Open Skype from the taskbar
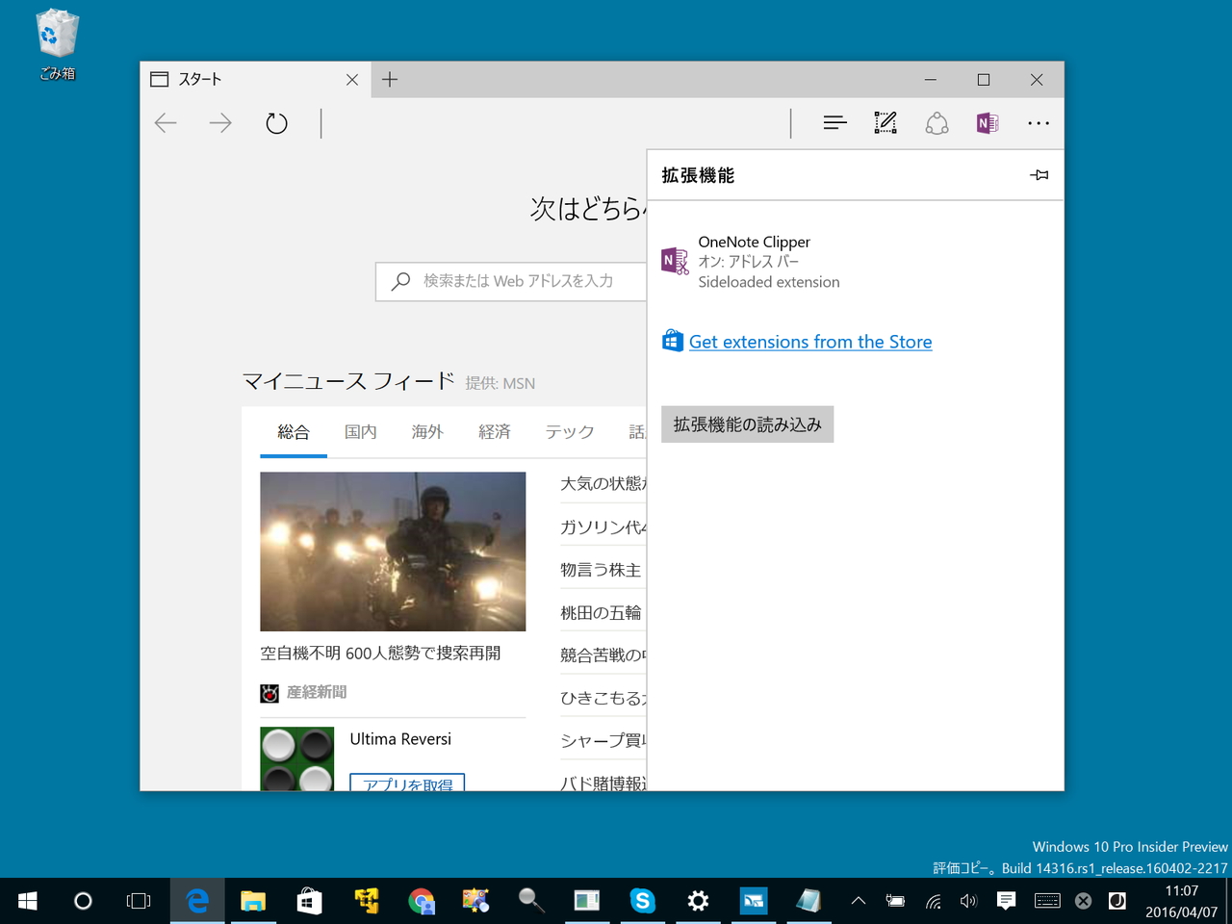This screenshot has height=924, width=1232. [x=642, y=901]
